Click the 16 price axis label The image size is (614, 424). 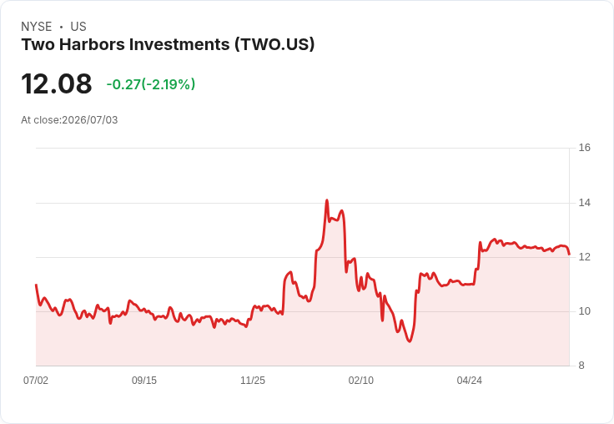[585, 148]
